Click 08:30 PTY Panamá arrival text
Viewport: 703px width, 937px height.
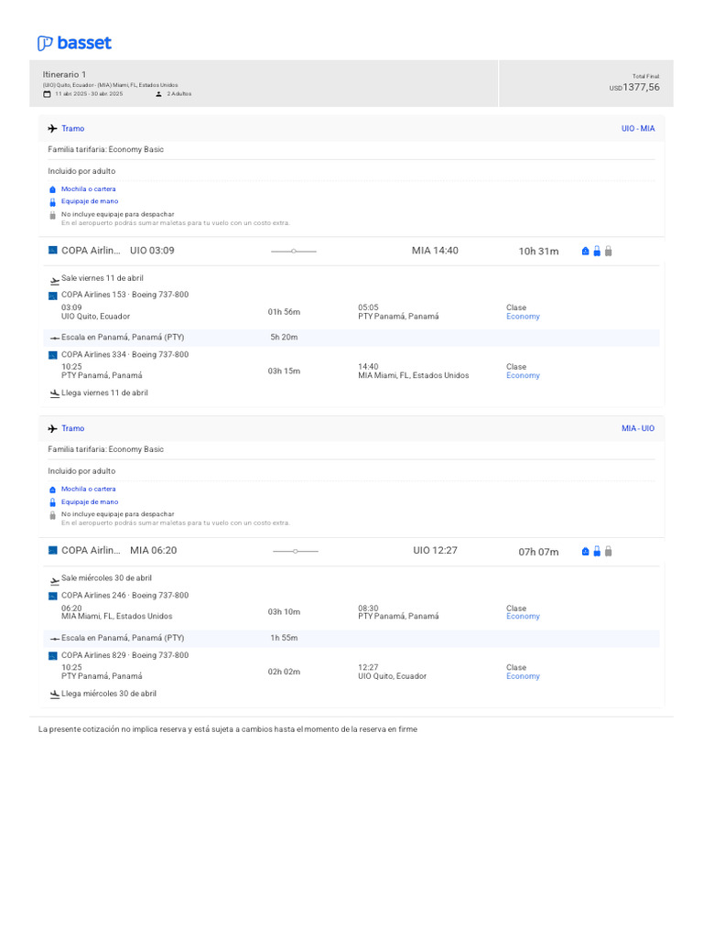[x=398, y=612]
